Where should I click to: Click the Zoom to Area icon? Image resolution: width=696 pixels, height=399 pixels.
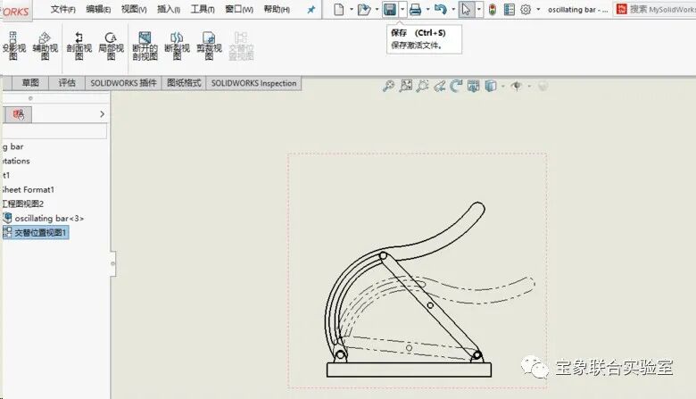[406, 86]
